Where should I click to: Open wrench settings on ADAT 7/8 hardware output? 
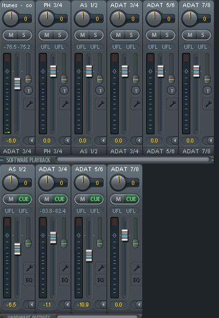point(137,268)
